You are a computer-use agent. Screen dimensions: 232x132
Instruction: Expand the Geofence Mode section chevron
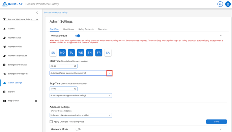221,129
